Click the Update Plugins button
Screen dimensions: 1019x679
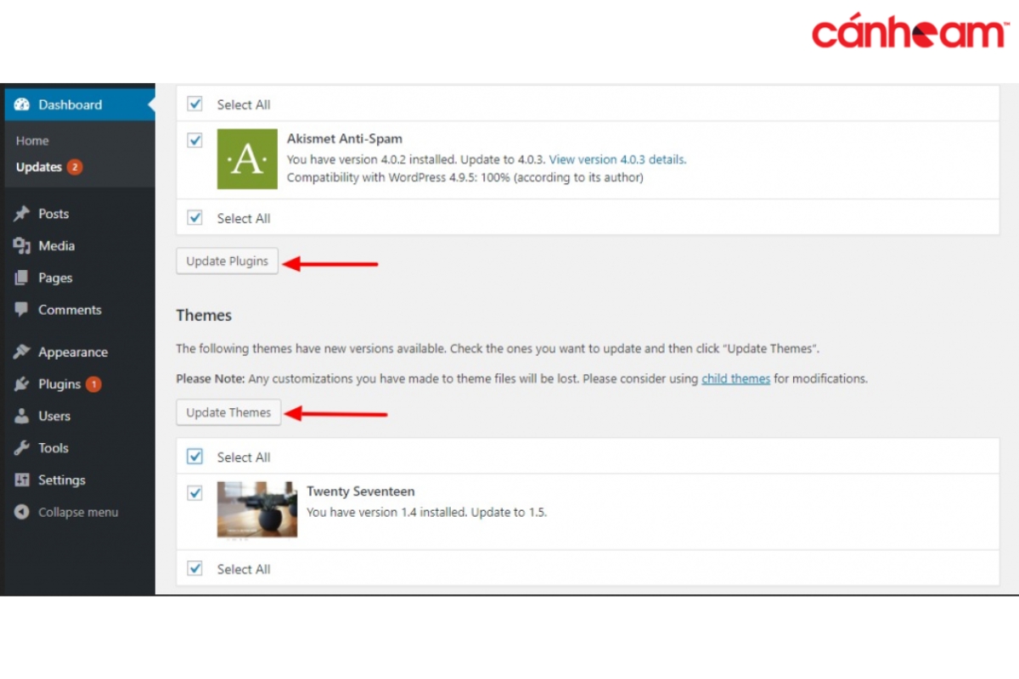point(228,261)
